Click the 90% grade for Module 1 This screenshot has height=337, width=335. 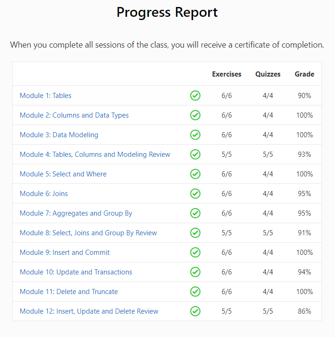305,96
